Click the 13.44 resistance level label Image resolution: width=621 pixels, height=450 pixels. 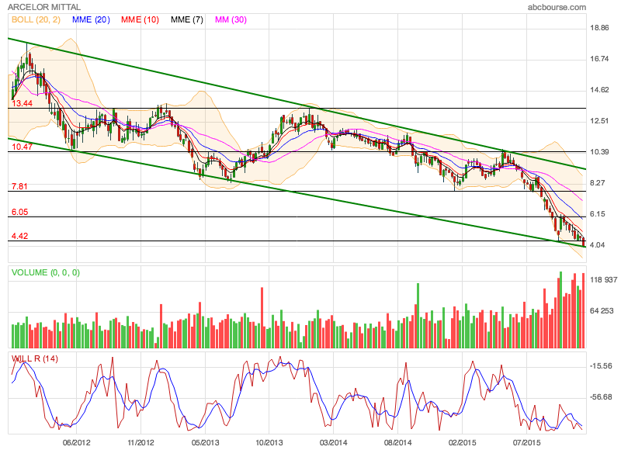[x=22, y=103]
